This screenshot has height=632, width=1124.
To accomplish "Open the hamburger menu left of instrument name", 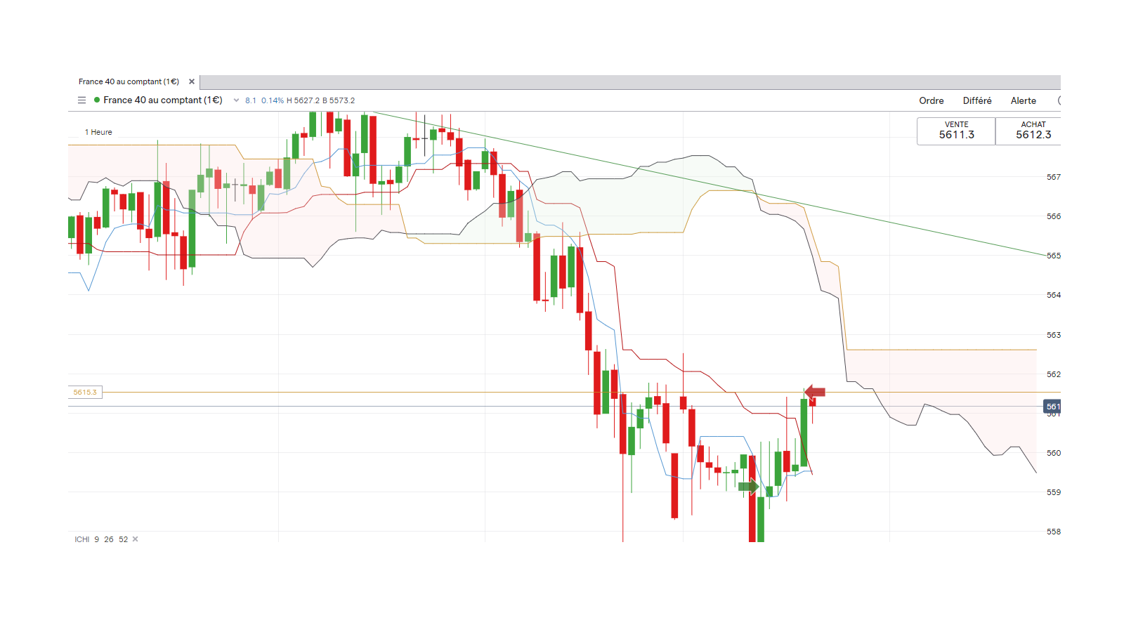I will pos(81,100).
